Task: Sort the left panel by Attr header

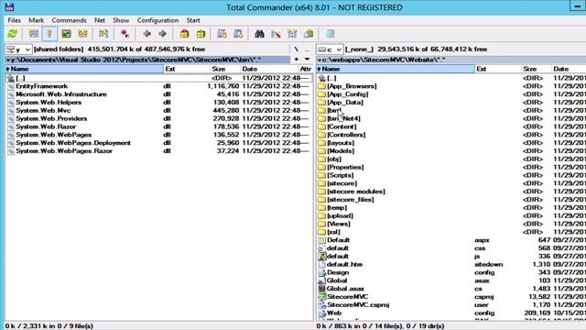Action: 305,69
